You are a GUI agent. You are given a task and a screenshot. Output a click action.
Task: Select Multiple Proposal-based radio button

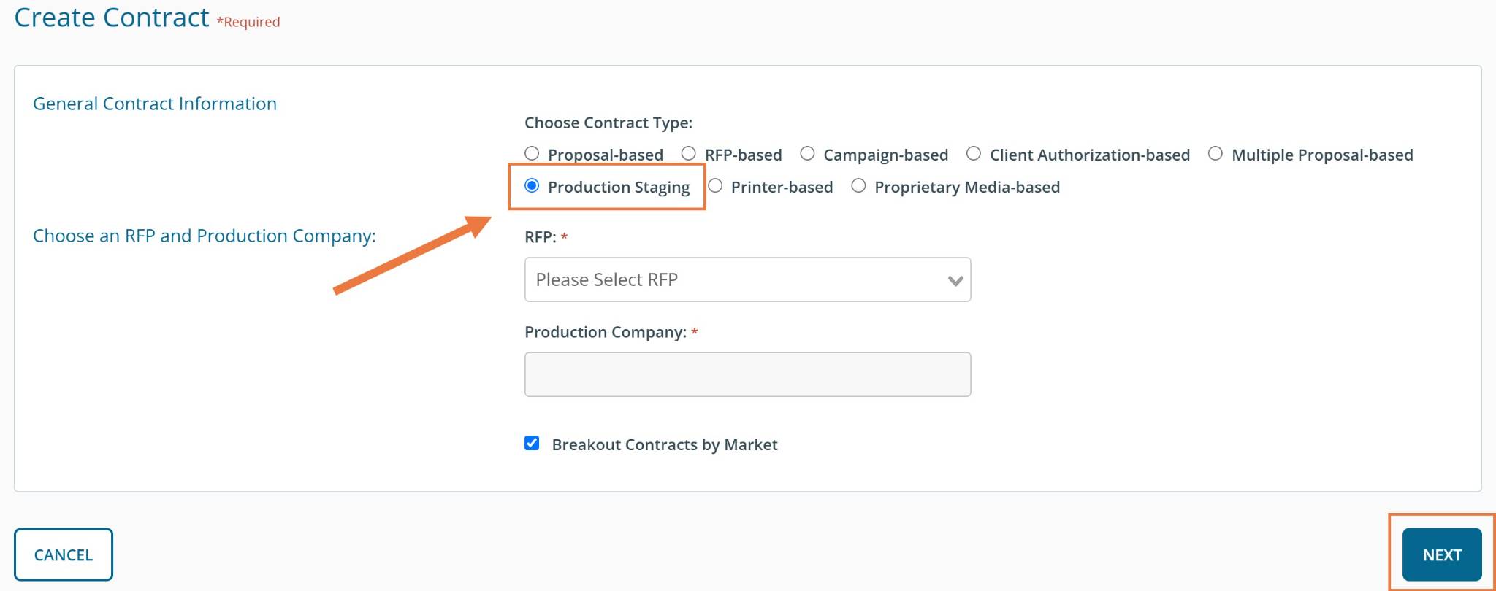1215,154
